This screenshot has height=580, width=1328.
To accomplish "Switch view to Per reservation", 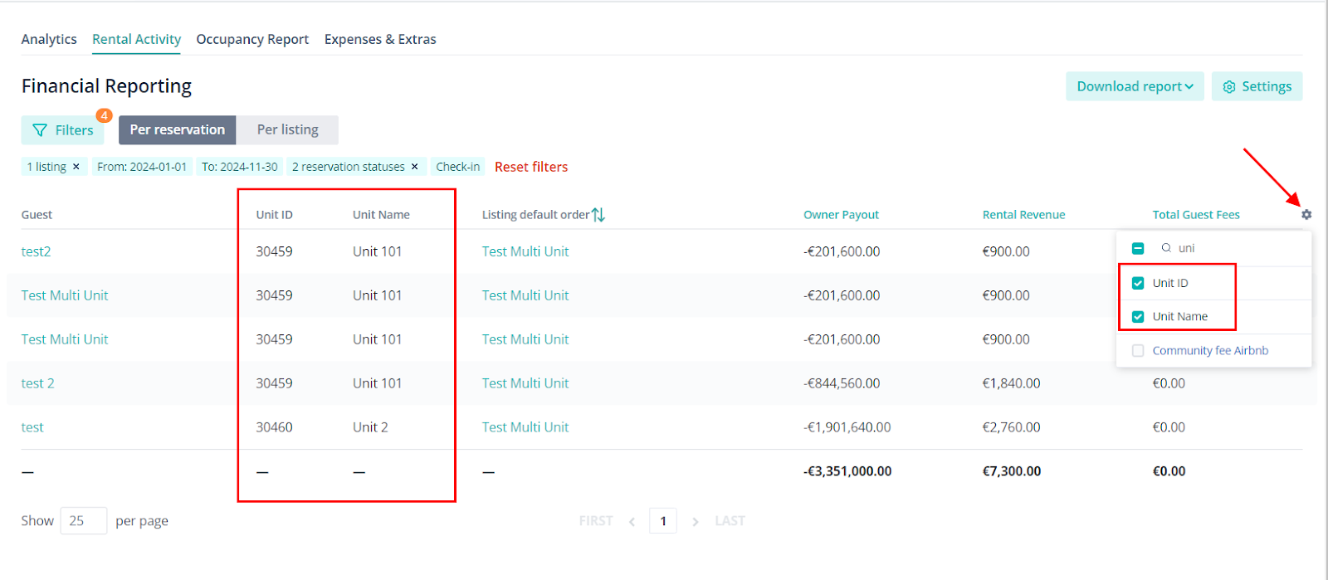I will [178, 129].
